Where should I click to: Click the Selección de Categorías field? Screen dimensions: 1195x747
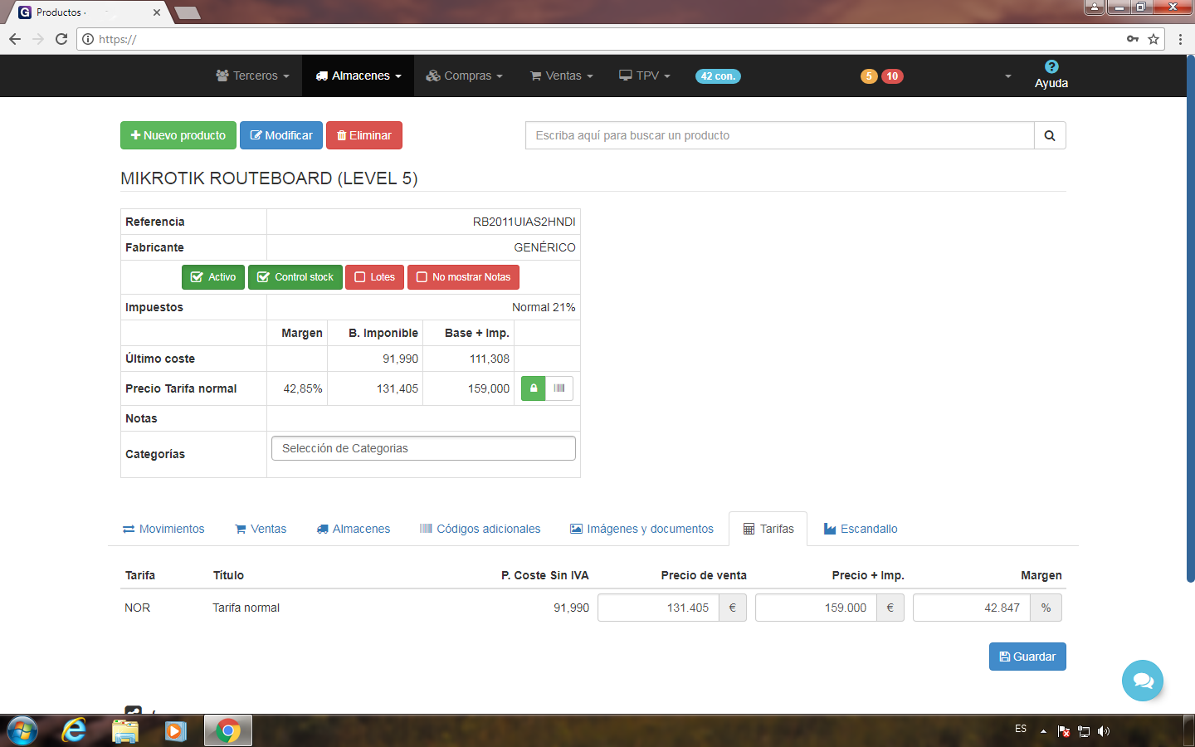(423, 448)
